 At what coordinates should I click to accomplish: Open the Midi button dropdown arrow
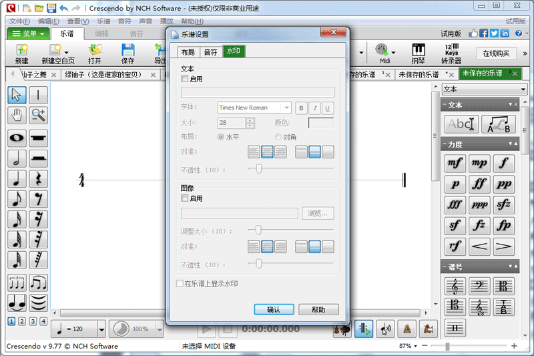[x=393, y=53]
